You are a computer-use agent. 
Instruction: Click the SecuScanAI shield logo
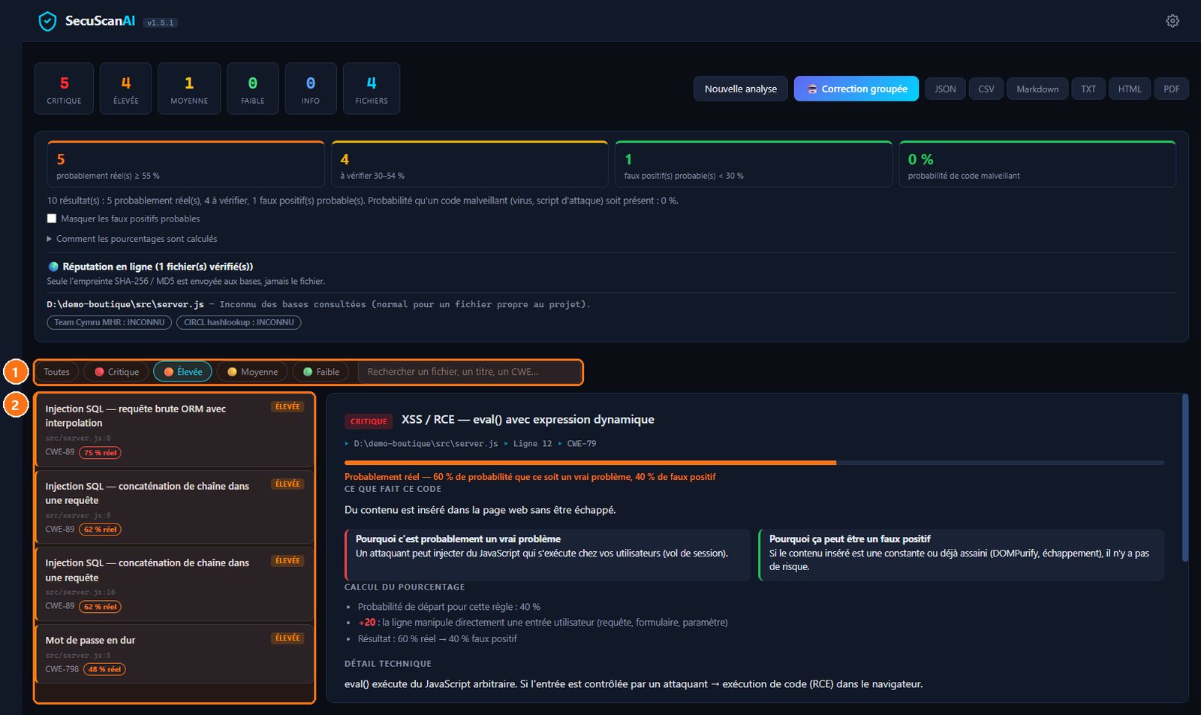[47, 21]
